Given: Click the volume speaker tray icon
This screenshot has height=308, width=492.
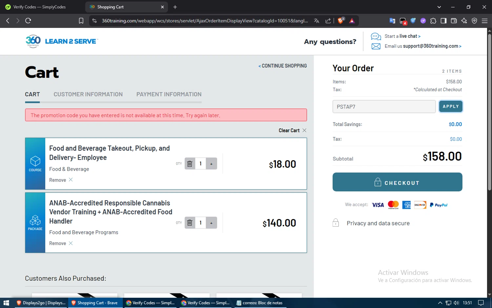Looking at the screenshot, I should pos(456,303).
